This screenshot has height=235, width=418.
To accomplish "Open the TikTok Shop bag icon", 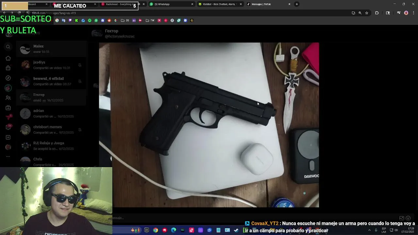I will pyautogui.click(x=8, y=68).
